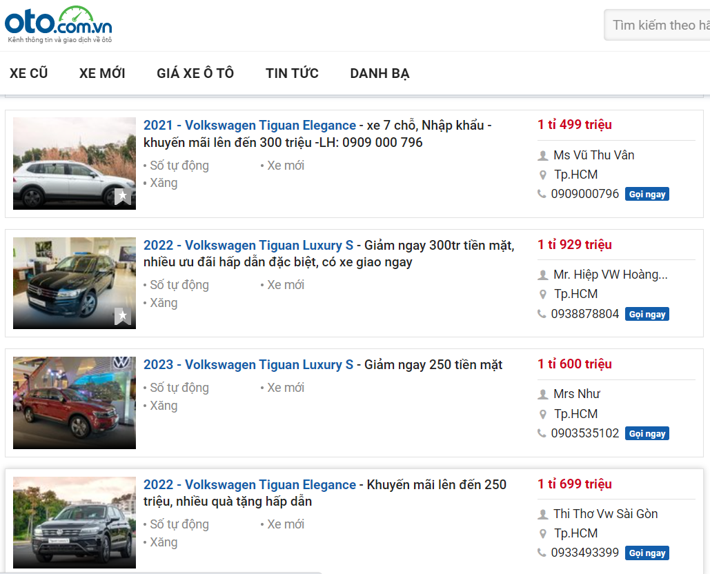Click phone number 0909000796
This screenshot has width=710, height=574.
[584, 194]
